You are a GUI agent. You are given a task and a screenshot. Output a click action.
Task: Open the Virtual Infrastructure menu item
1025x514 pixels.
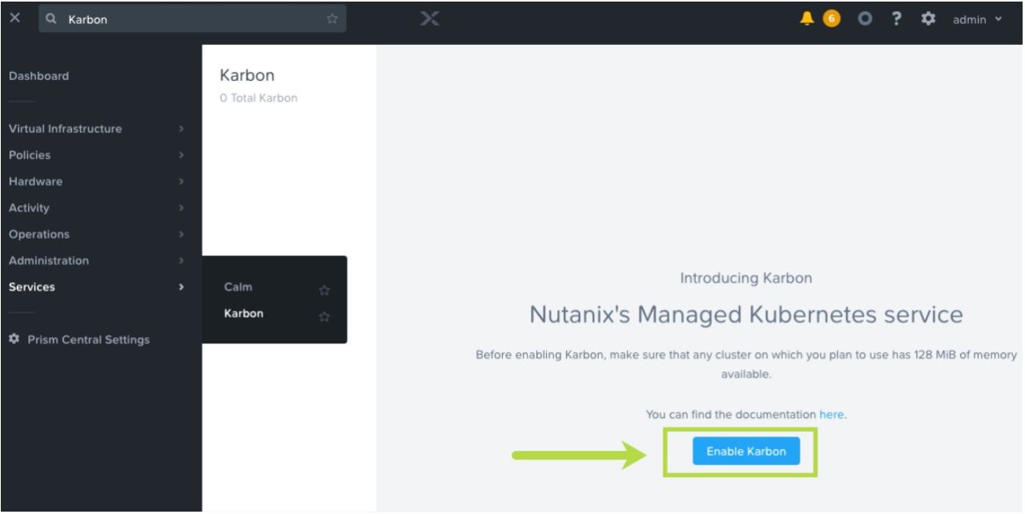[x=65, y=129]
